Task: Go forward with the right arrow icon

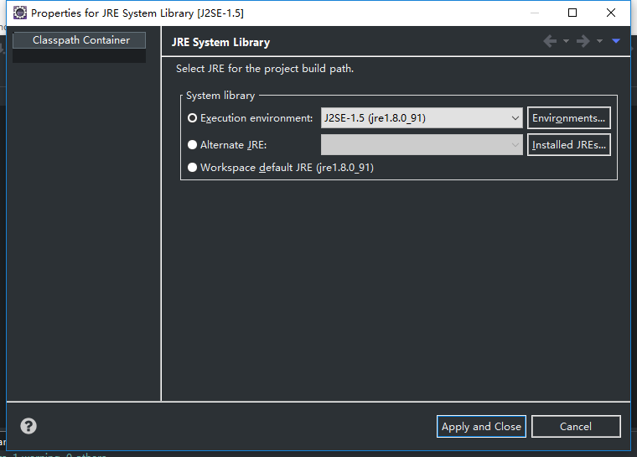Action: pyautogui.click(x=583, y=41)
